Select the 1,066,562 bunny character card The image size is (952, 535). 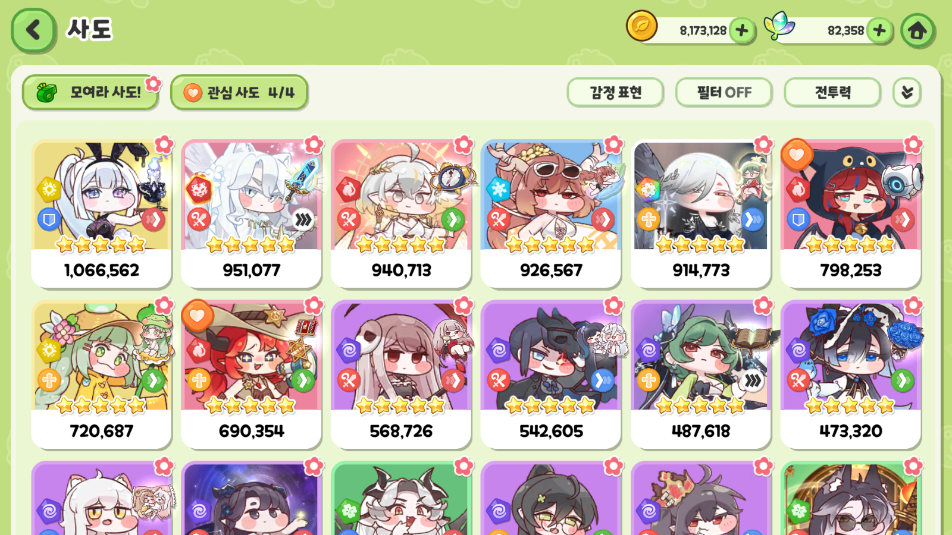101,214
